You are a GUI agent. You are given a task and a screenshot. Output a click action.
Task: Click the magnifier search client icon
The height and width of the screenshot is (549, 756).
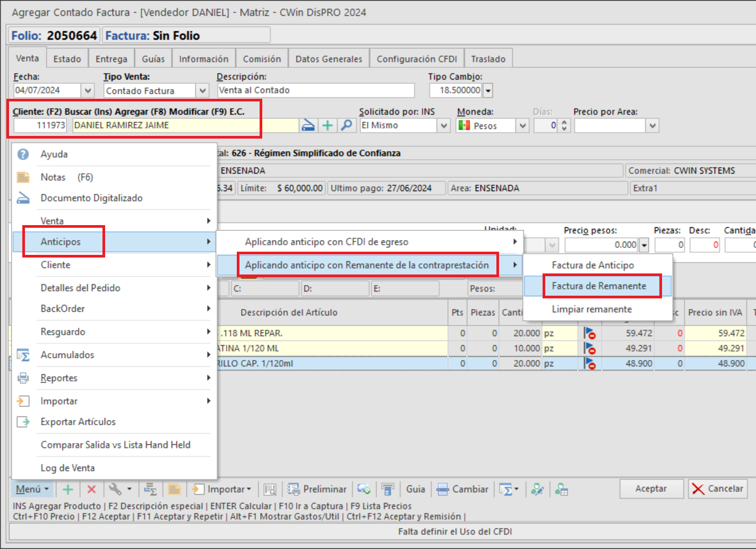coord(347,125)
